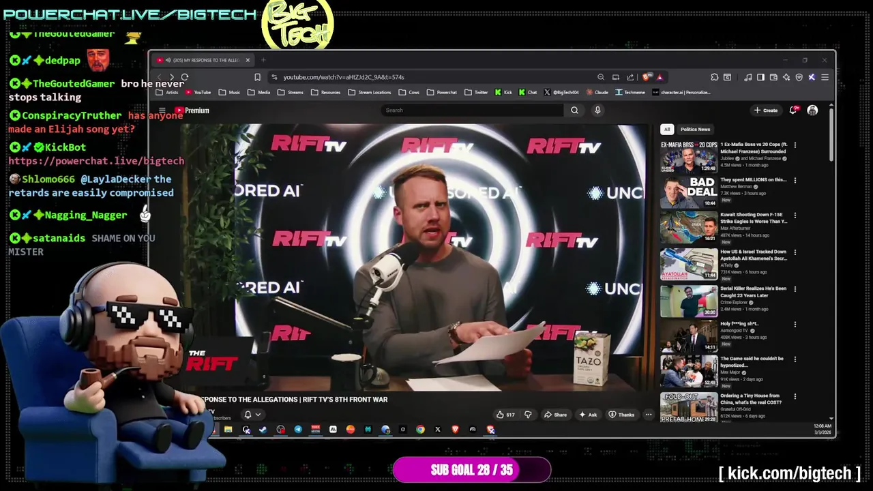
Task: Click the YouTube search magnifier button
Action: (x=574, y=110)
